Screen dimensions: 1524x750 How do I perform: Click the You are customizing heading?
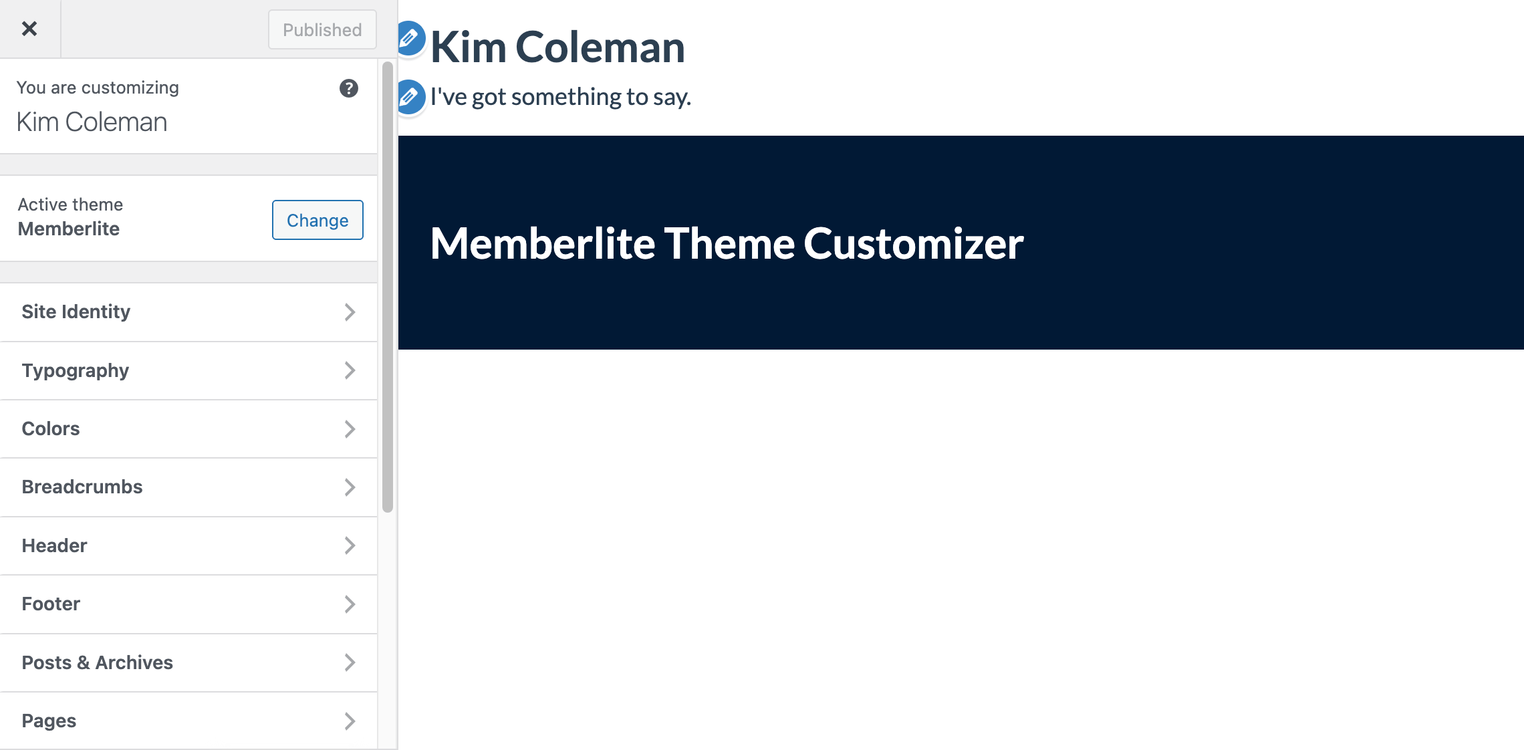pos(98,87)
